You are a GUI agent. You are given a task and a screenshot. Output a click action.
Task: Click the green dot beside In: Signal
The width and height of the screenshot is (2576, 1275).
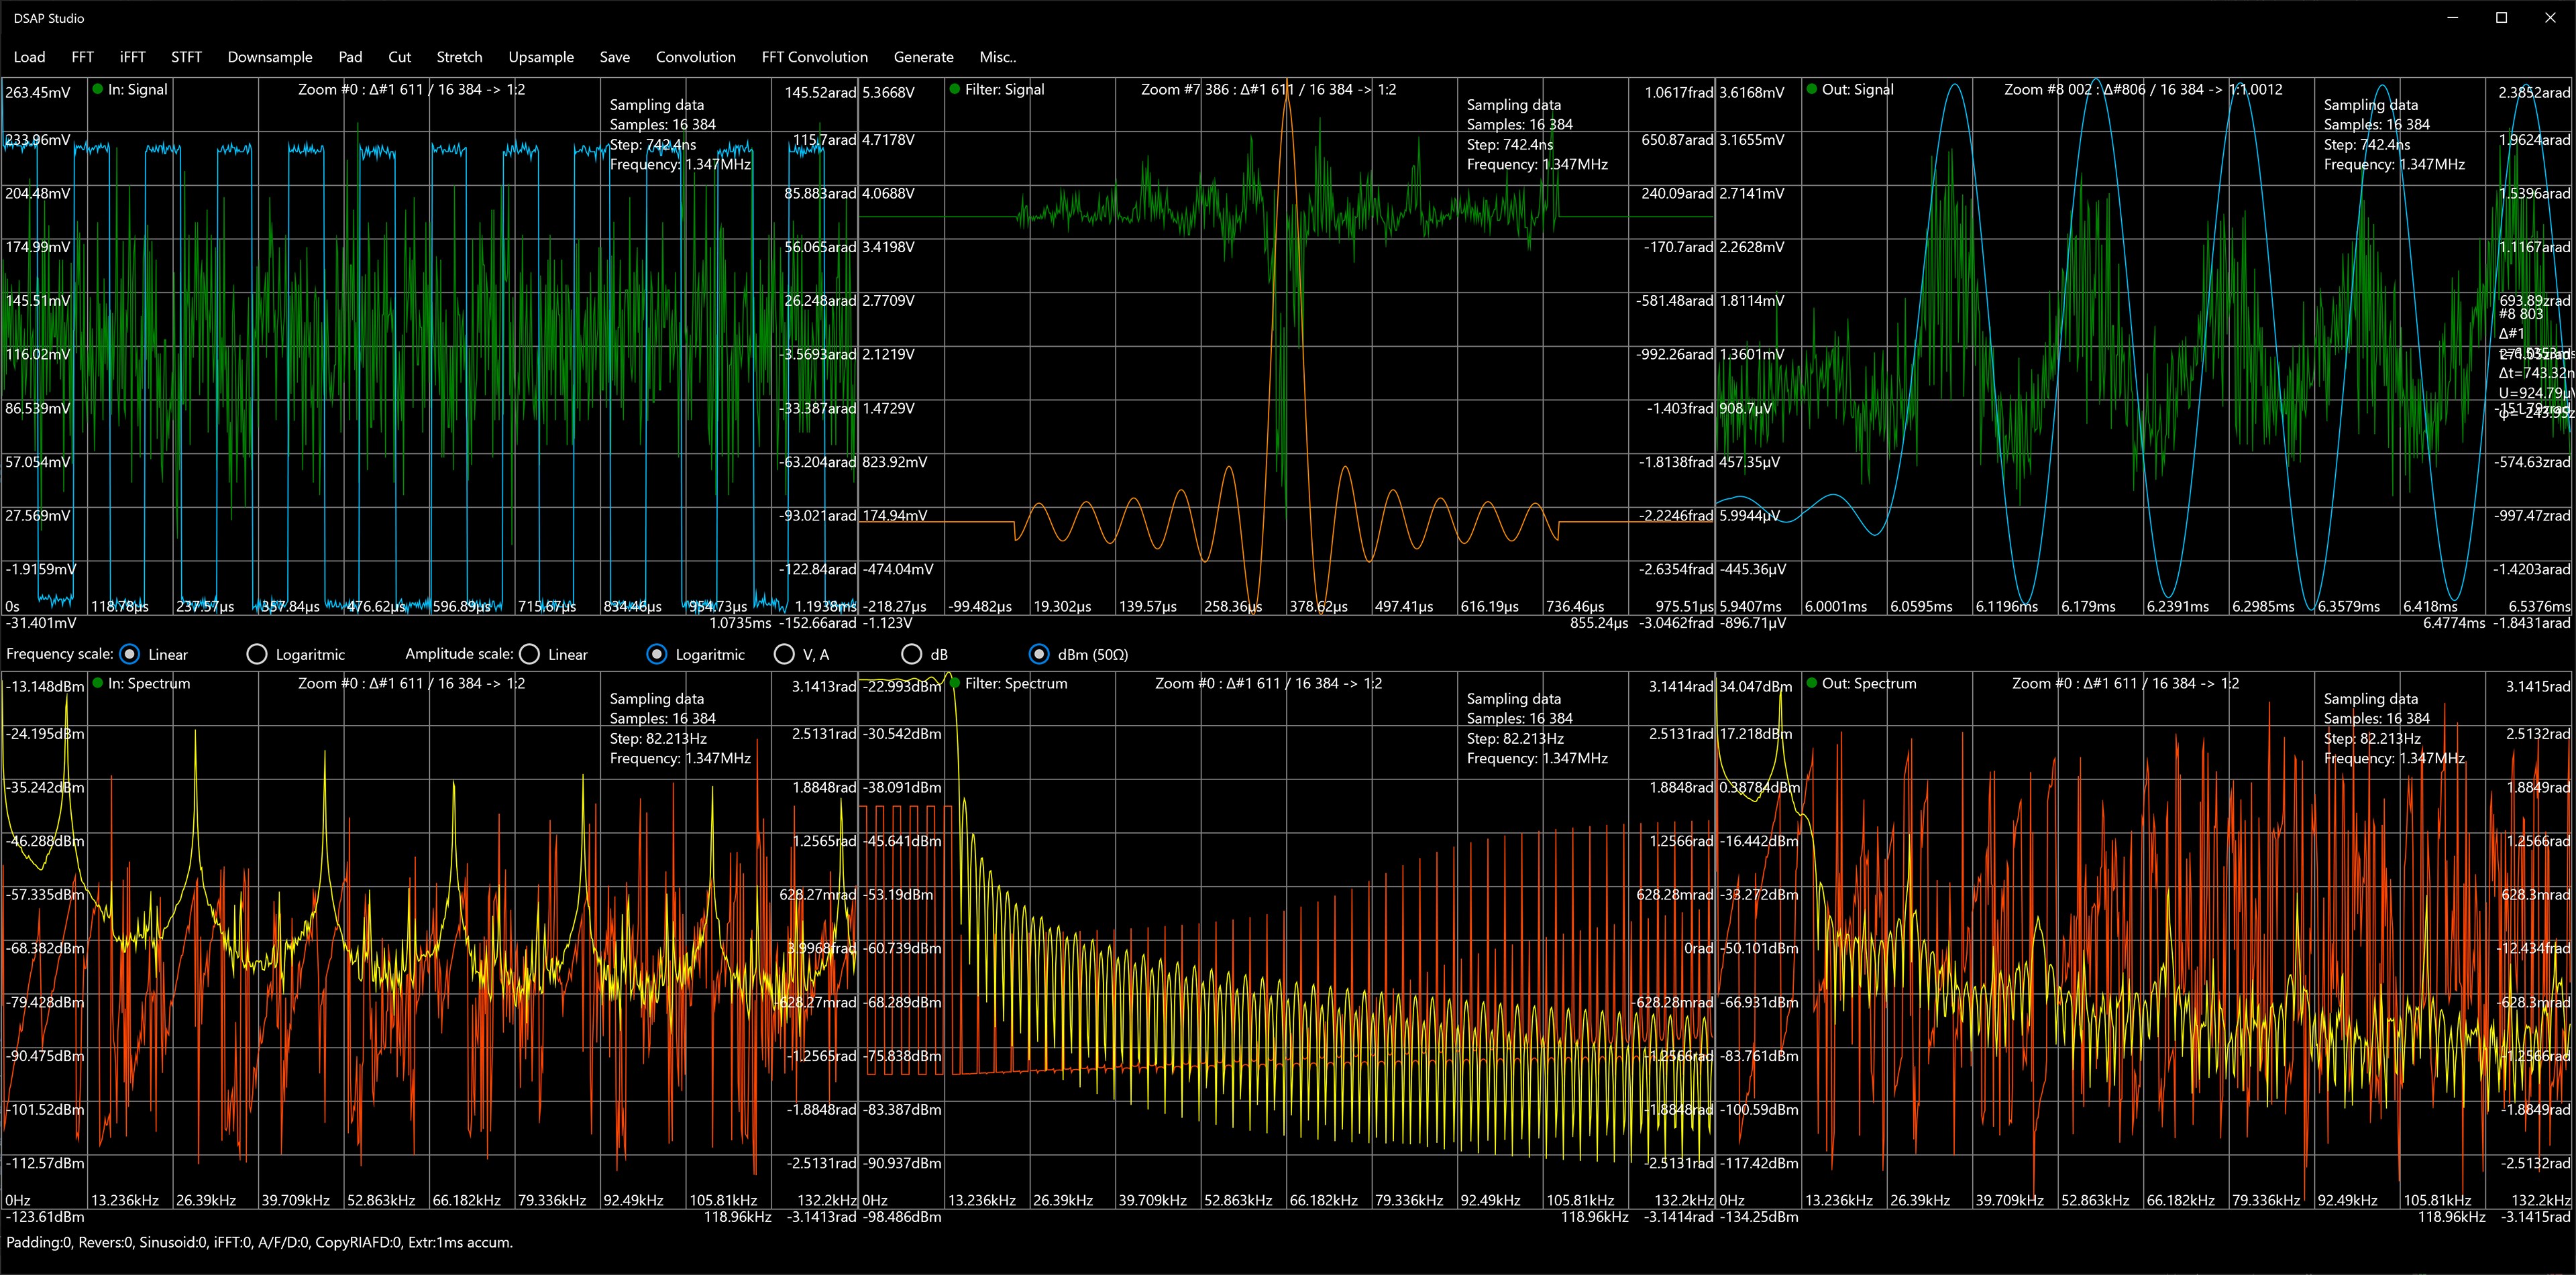tap(98, 89)
